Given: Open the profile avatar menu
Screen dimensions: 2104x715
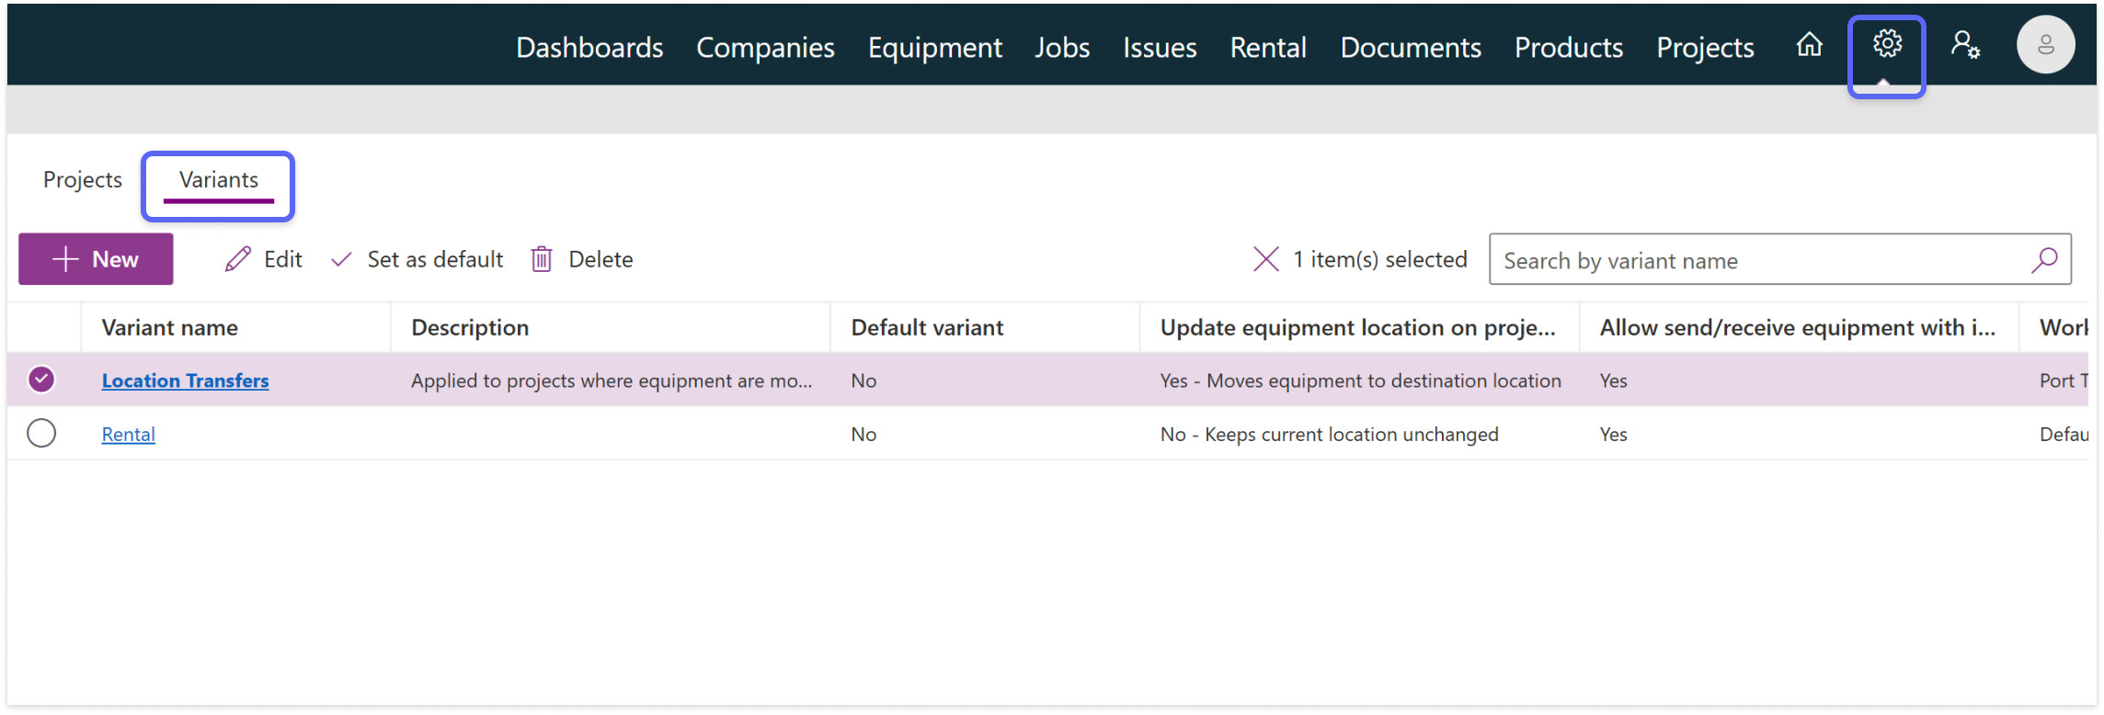Looking at the screenshot, I should (2045, 44).
